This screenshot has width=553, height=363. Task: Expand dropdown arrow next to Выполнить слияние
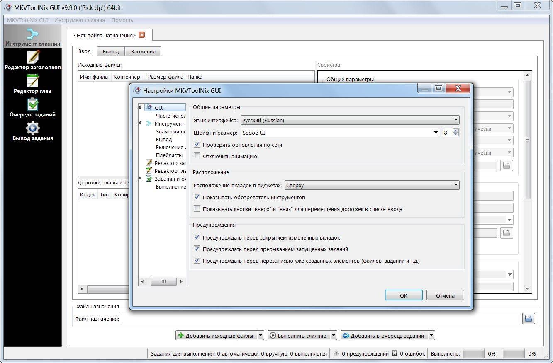[x=334, y=336]
